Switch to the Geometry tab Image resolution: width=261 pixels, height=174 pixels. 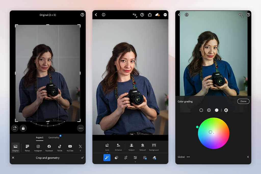54,137
